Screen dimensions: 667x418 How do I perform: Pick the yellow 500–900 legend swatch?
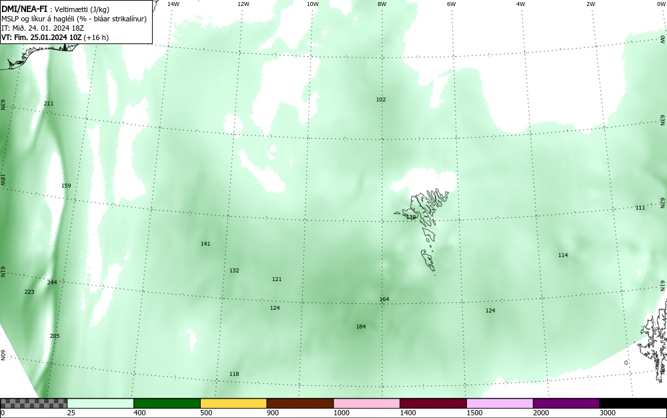(233, 403)
